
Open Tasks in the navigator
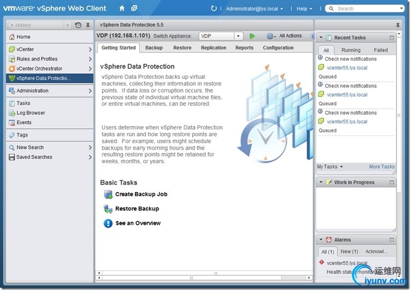point(49,103)
